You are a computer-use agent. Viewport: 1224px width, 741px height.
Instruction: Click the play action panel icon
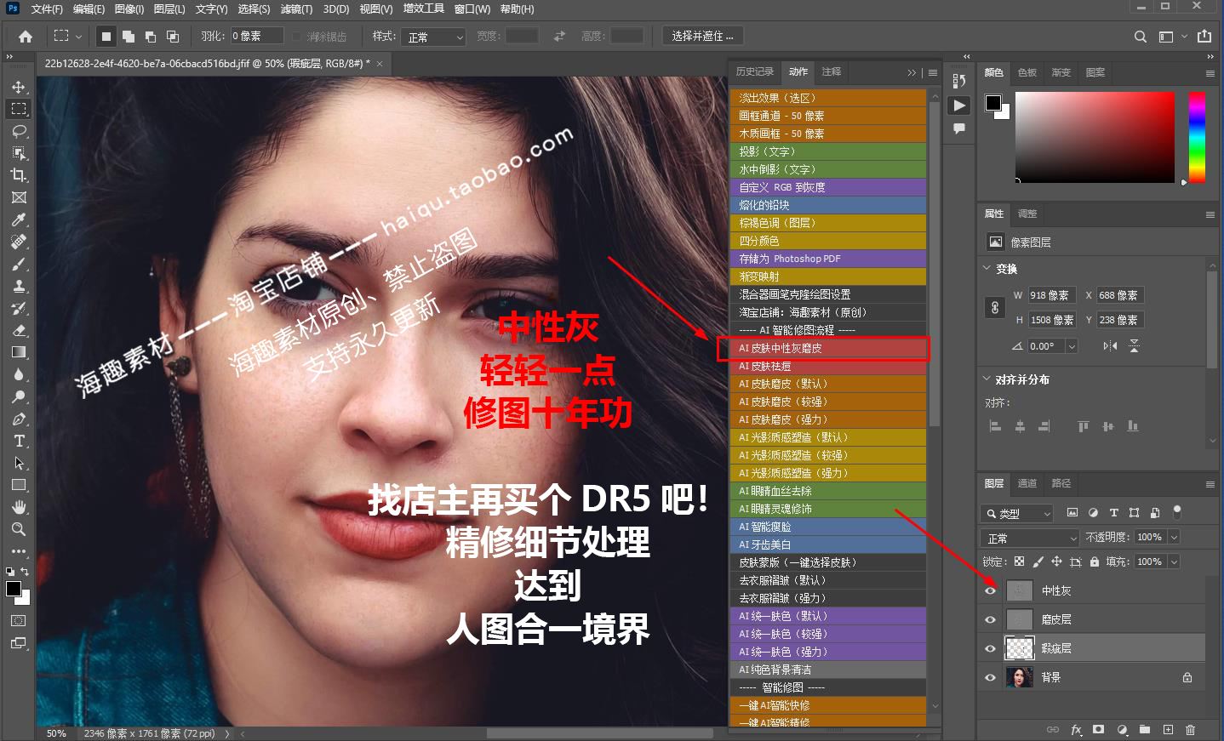(959, 105)
